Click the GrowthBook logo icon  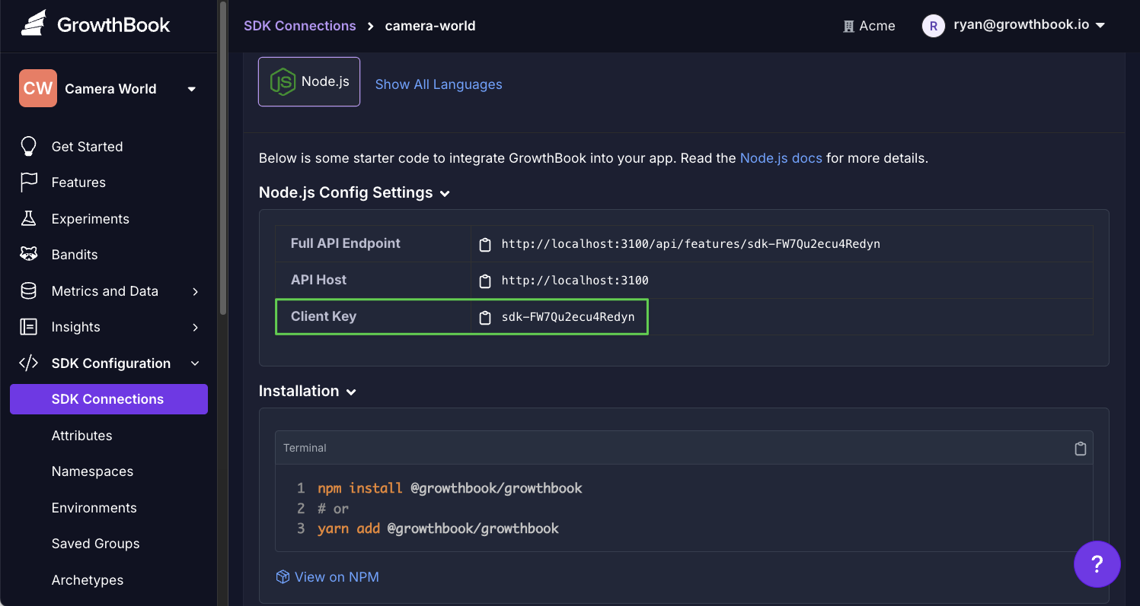pos(34,24)
